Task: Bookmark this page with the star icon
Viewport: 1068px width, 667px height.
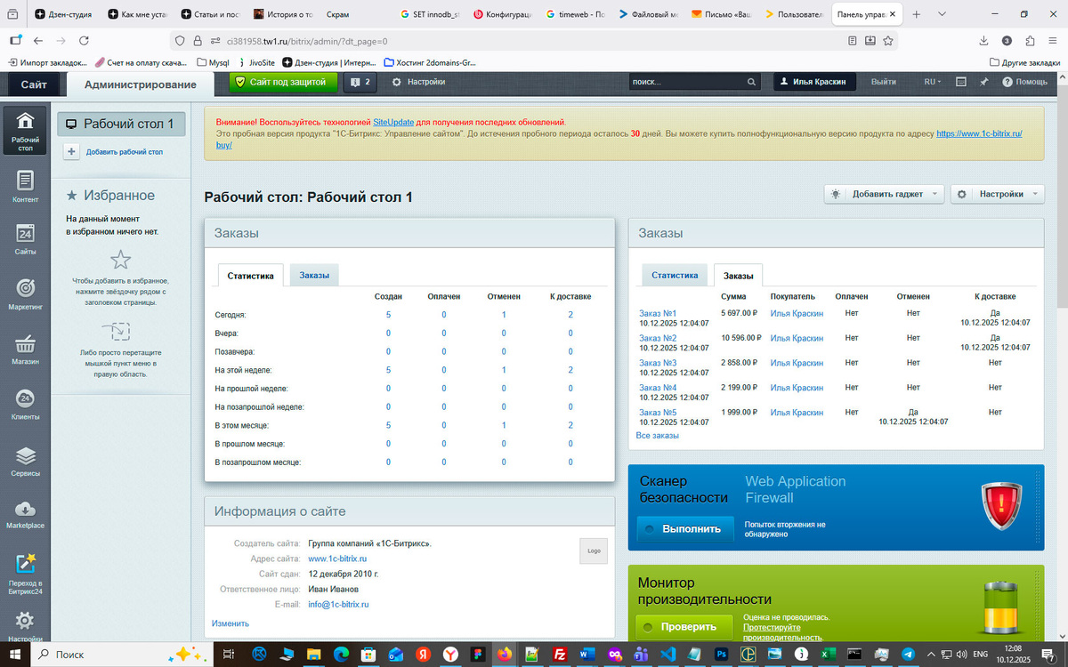Action: (888, 41)
